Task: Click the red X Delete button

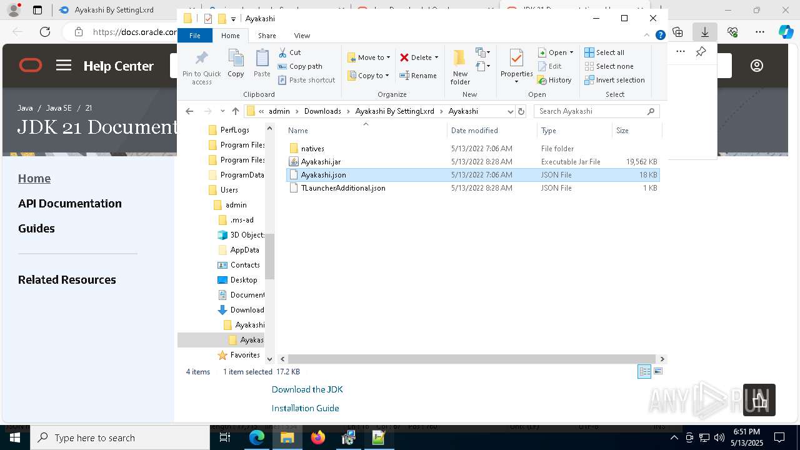Action: pyautogui.click(x=416, y=57)
